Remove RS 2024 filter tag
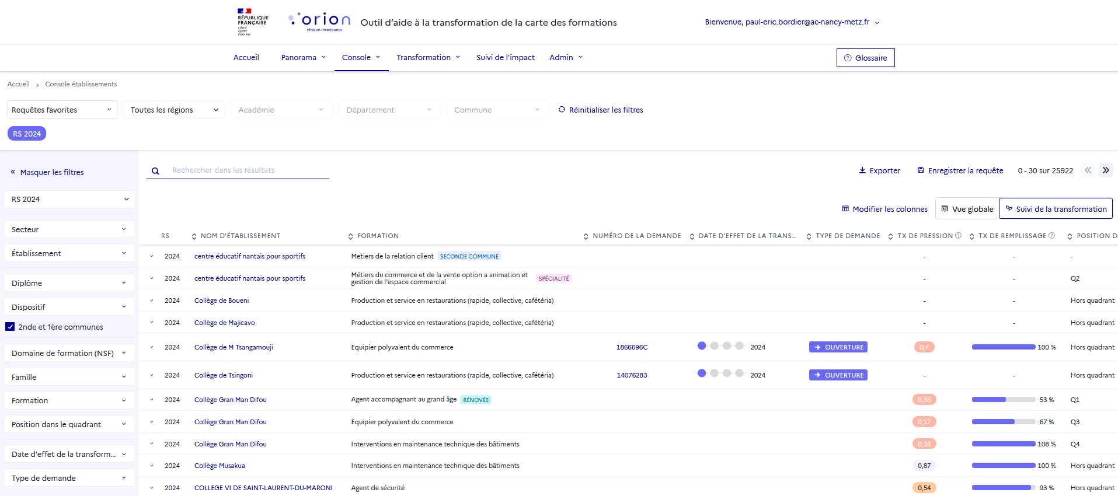Image resolution: width=1118 pixels, height=496 pixels. point(27,134)
